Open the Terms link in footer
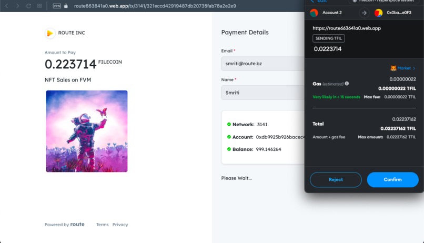The image size is (424, 243). [102, 225]
